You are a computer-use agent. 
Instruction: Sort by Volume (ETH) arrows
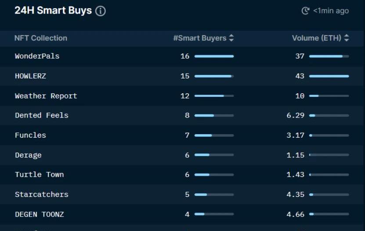(347, 38)
